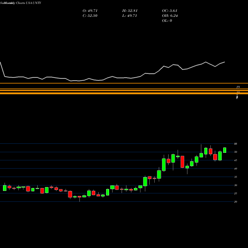Click the price axis label 35
This screenshot has height=248, width=248.
236,177
